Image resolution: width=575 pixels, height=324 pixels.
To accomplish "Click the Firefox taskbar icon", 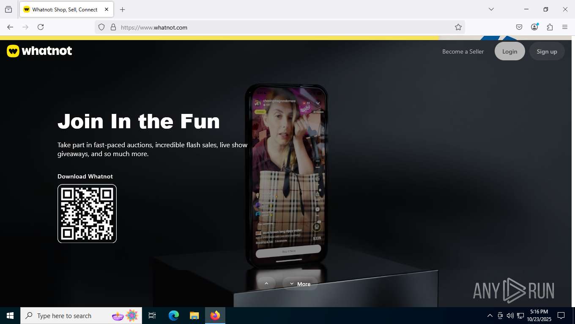I will click(215, 316).
